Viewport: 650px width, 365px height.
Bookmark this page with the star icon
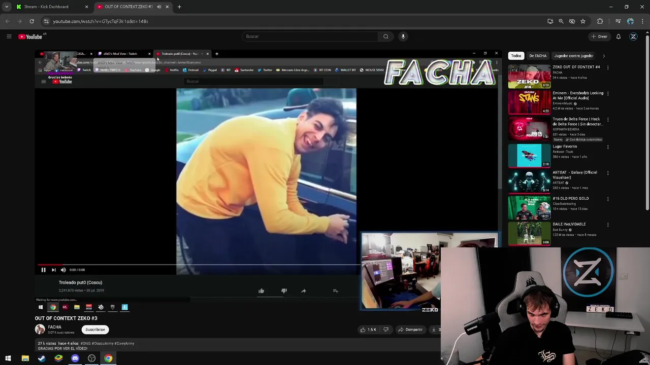tap(583, 21)
